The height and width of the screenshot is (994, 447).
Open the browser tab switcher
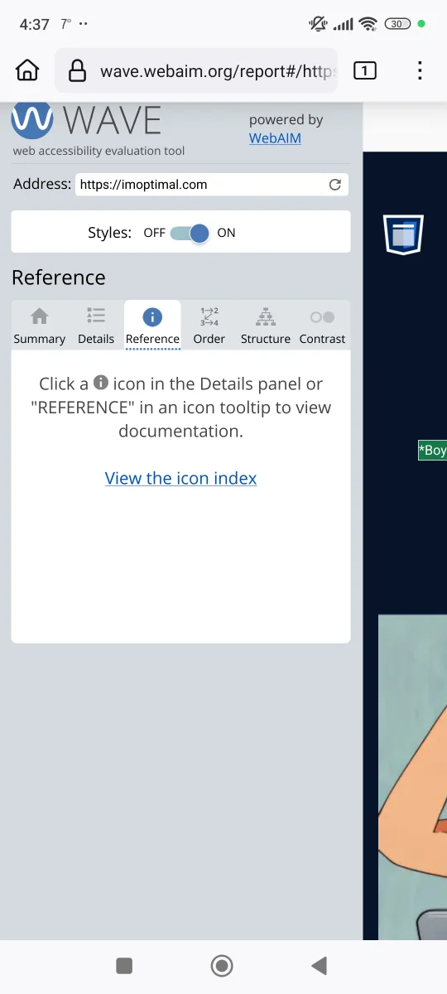(364, 70)
